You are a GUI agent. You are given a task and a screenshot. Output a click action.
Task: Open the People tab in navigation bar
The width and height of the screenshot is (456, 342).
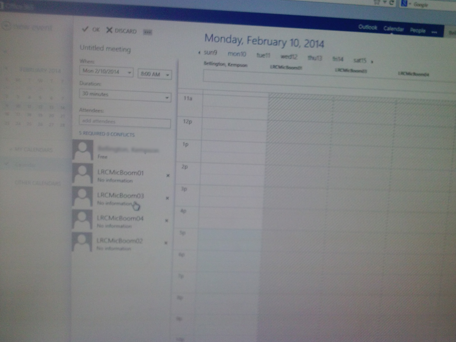(417, 31)
